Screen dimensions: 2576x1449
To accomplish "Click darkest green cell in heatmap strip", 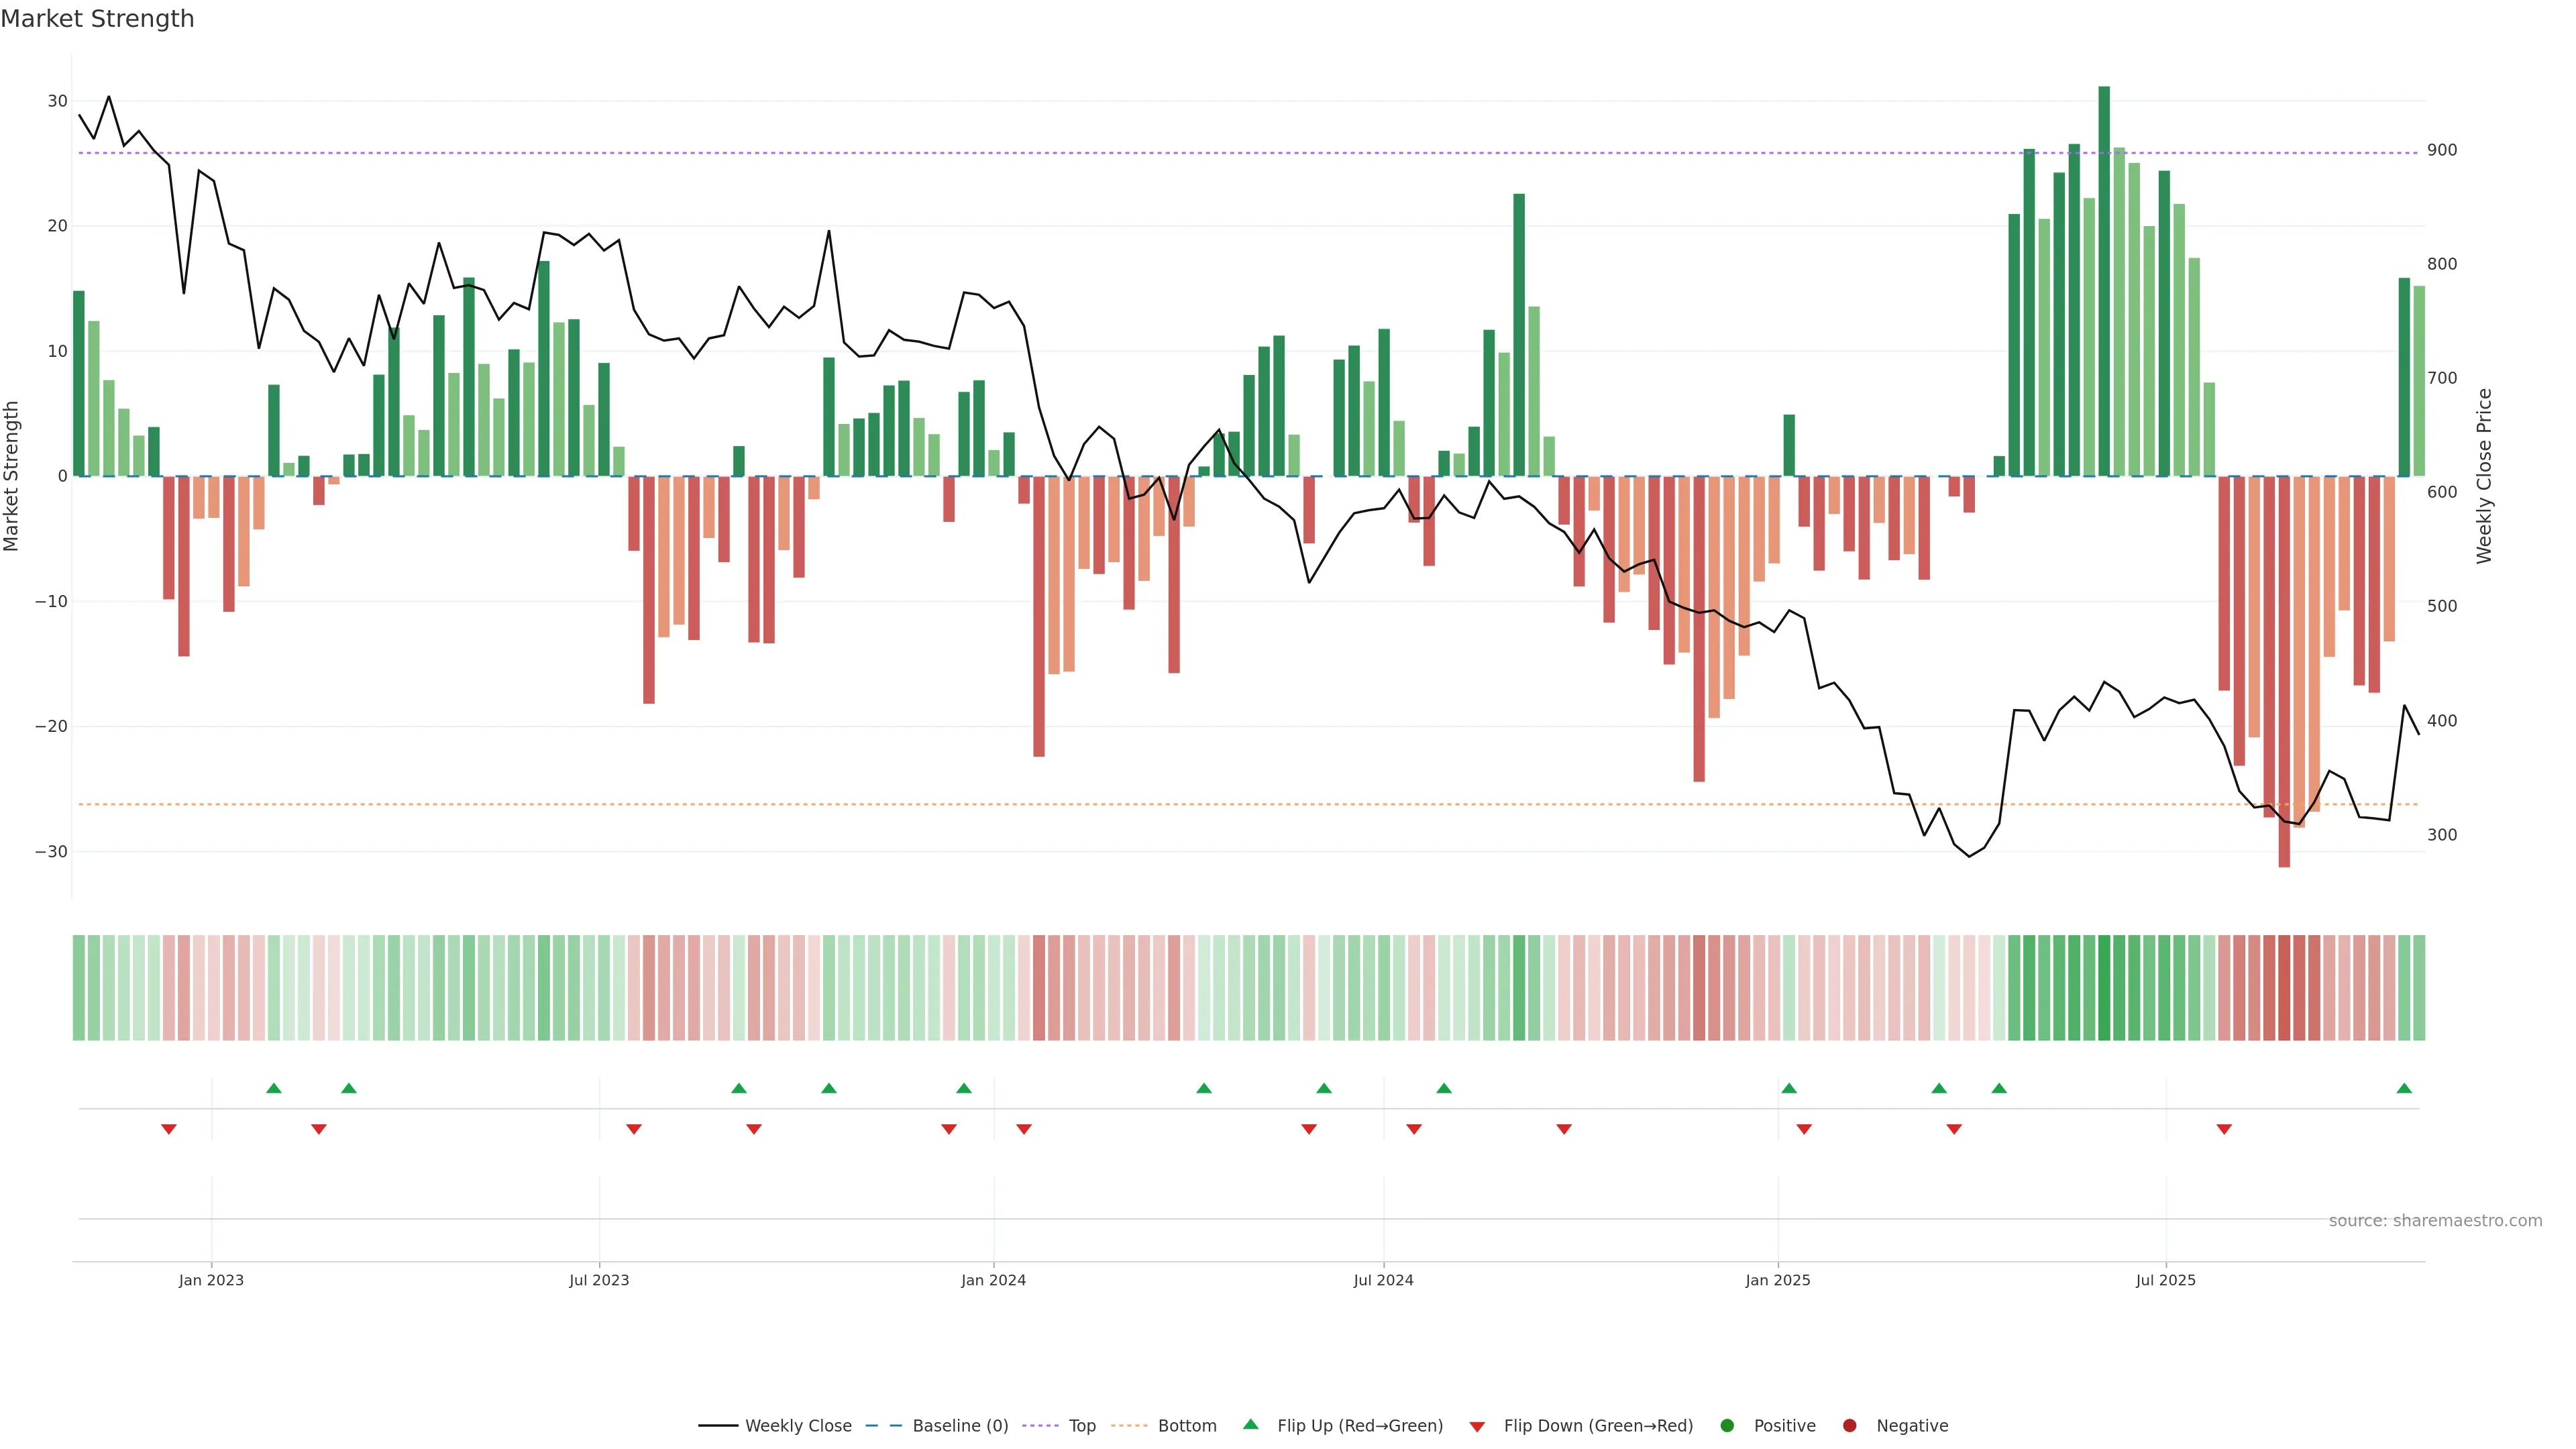I will (x=2104, y=988).
